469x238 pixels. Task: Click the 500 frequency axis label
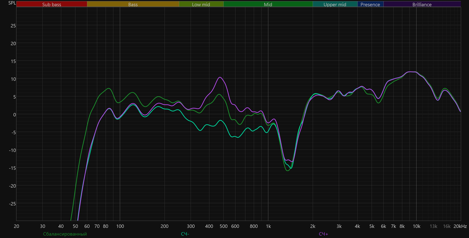224,226
